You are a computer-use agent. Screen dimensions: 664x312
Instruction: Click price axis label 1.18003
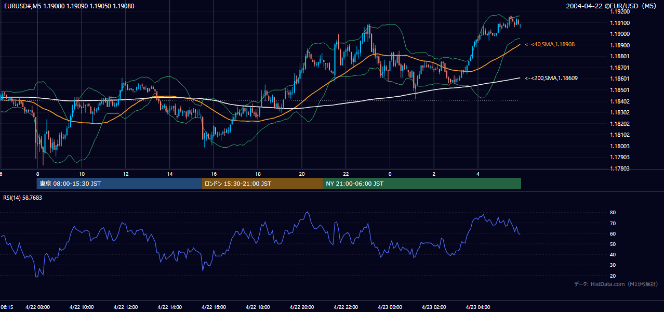620,146
